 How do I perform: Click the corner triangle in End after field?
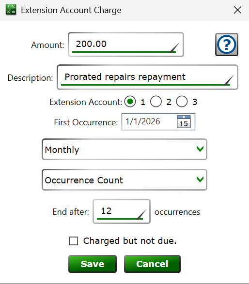(x=141, y=214)
